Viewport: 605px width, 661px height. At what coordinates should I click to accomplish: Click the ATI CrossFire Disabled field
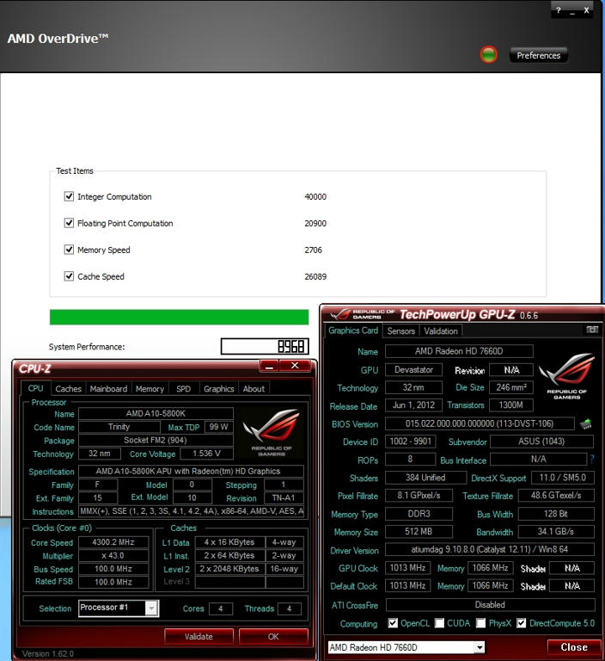pyautogui.click(x=490, y=604)
